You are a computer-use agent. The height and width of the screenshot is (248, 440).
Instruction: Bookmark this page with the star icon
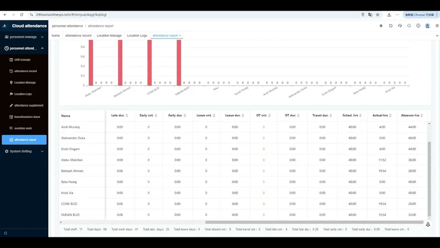point(378,15)
